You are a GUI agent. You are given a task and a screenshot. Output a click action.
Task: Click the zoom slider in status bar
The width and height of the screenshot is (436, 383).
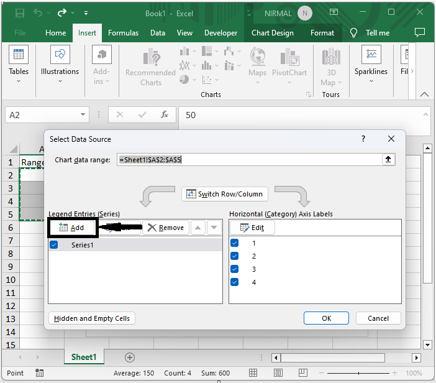tap(358, 373)
